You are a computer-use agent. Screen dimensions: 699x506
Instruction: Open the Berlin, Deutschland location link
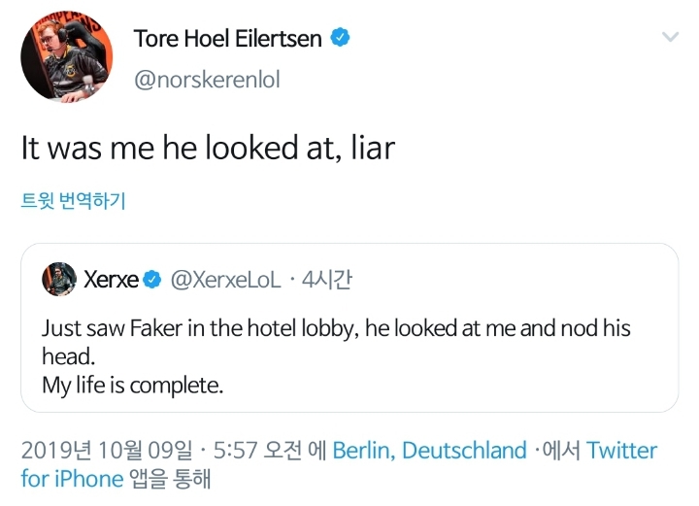point(429,451)
